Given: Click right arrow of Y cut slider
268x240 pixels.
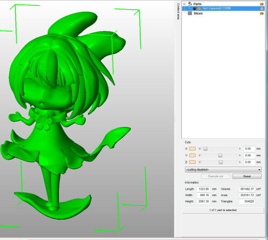Looking at the screenshot, I should click(240, 155).
